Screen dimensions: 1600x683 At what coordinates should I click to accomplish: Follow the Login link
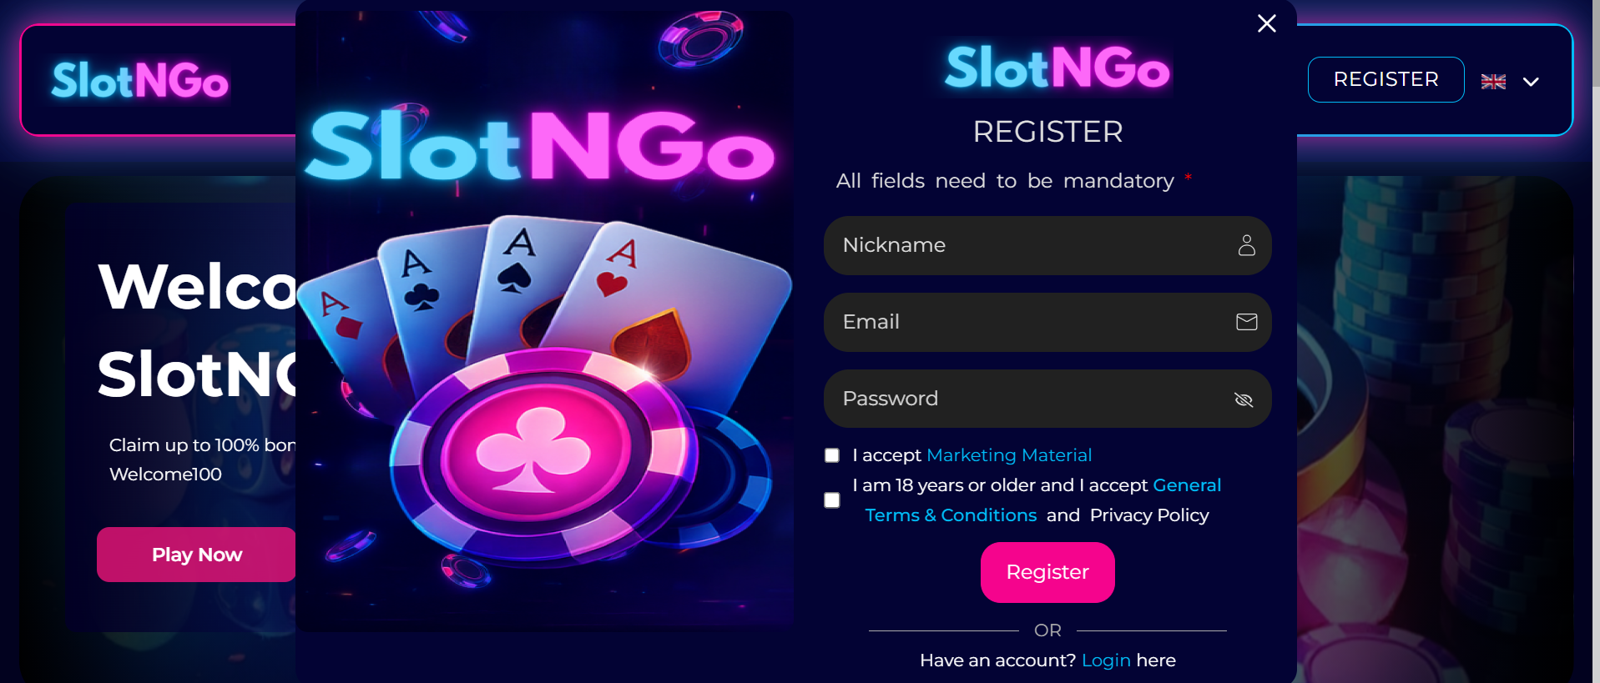(1106, 660)
